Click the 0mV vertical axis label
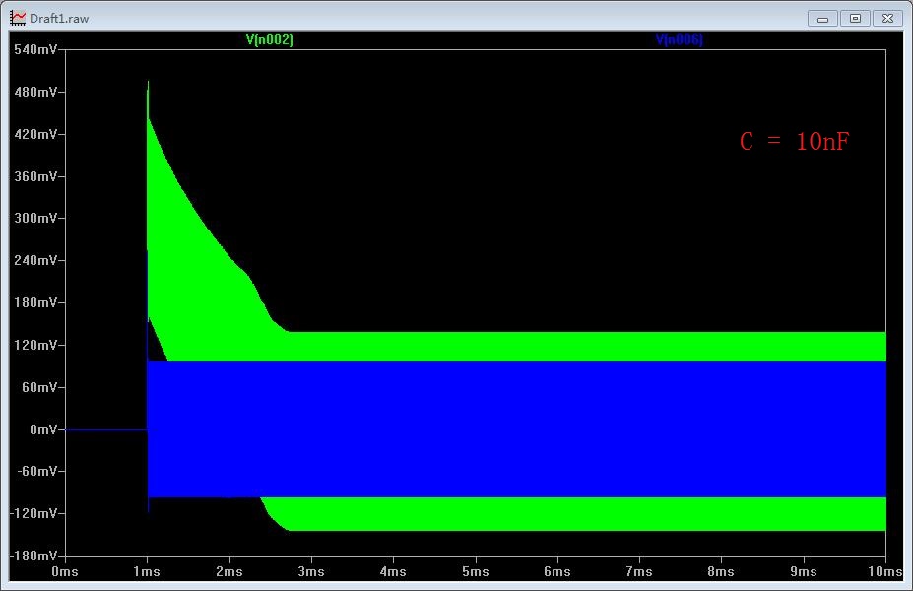The height and width of the screenshot is (591, 913). click(43, 429)
